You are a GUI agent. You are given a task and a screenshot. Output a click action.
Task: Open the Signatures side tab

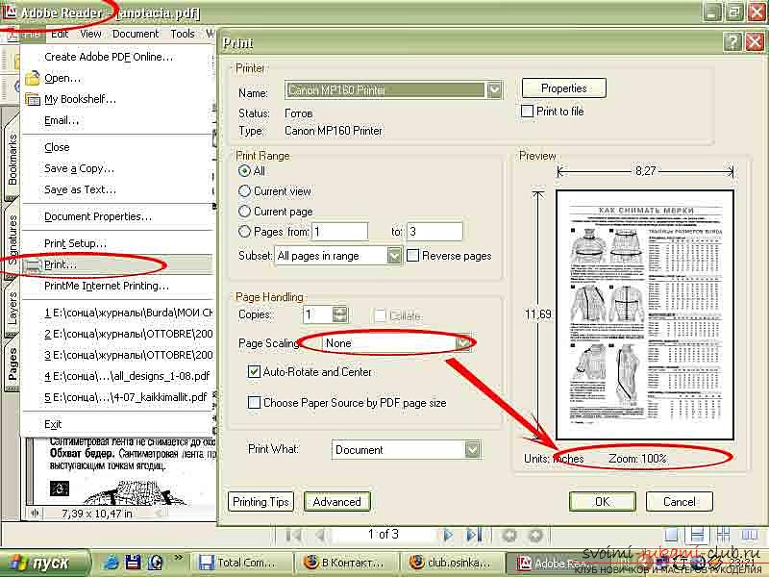[x=12, y=239]
